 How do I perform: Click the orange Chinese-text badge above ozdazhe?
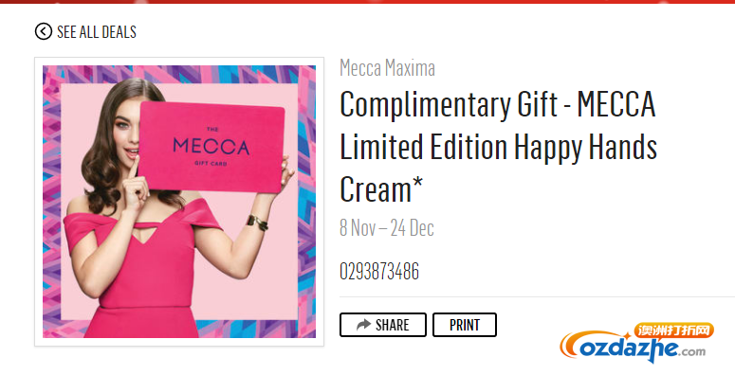click(x=673, y=331)
